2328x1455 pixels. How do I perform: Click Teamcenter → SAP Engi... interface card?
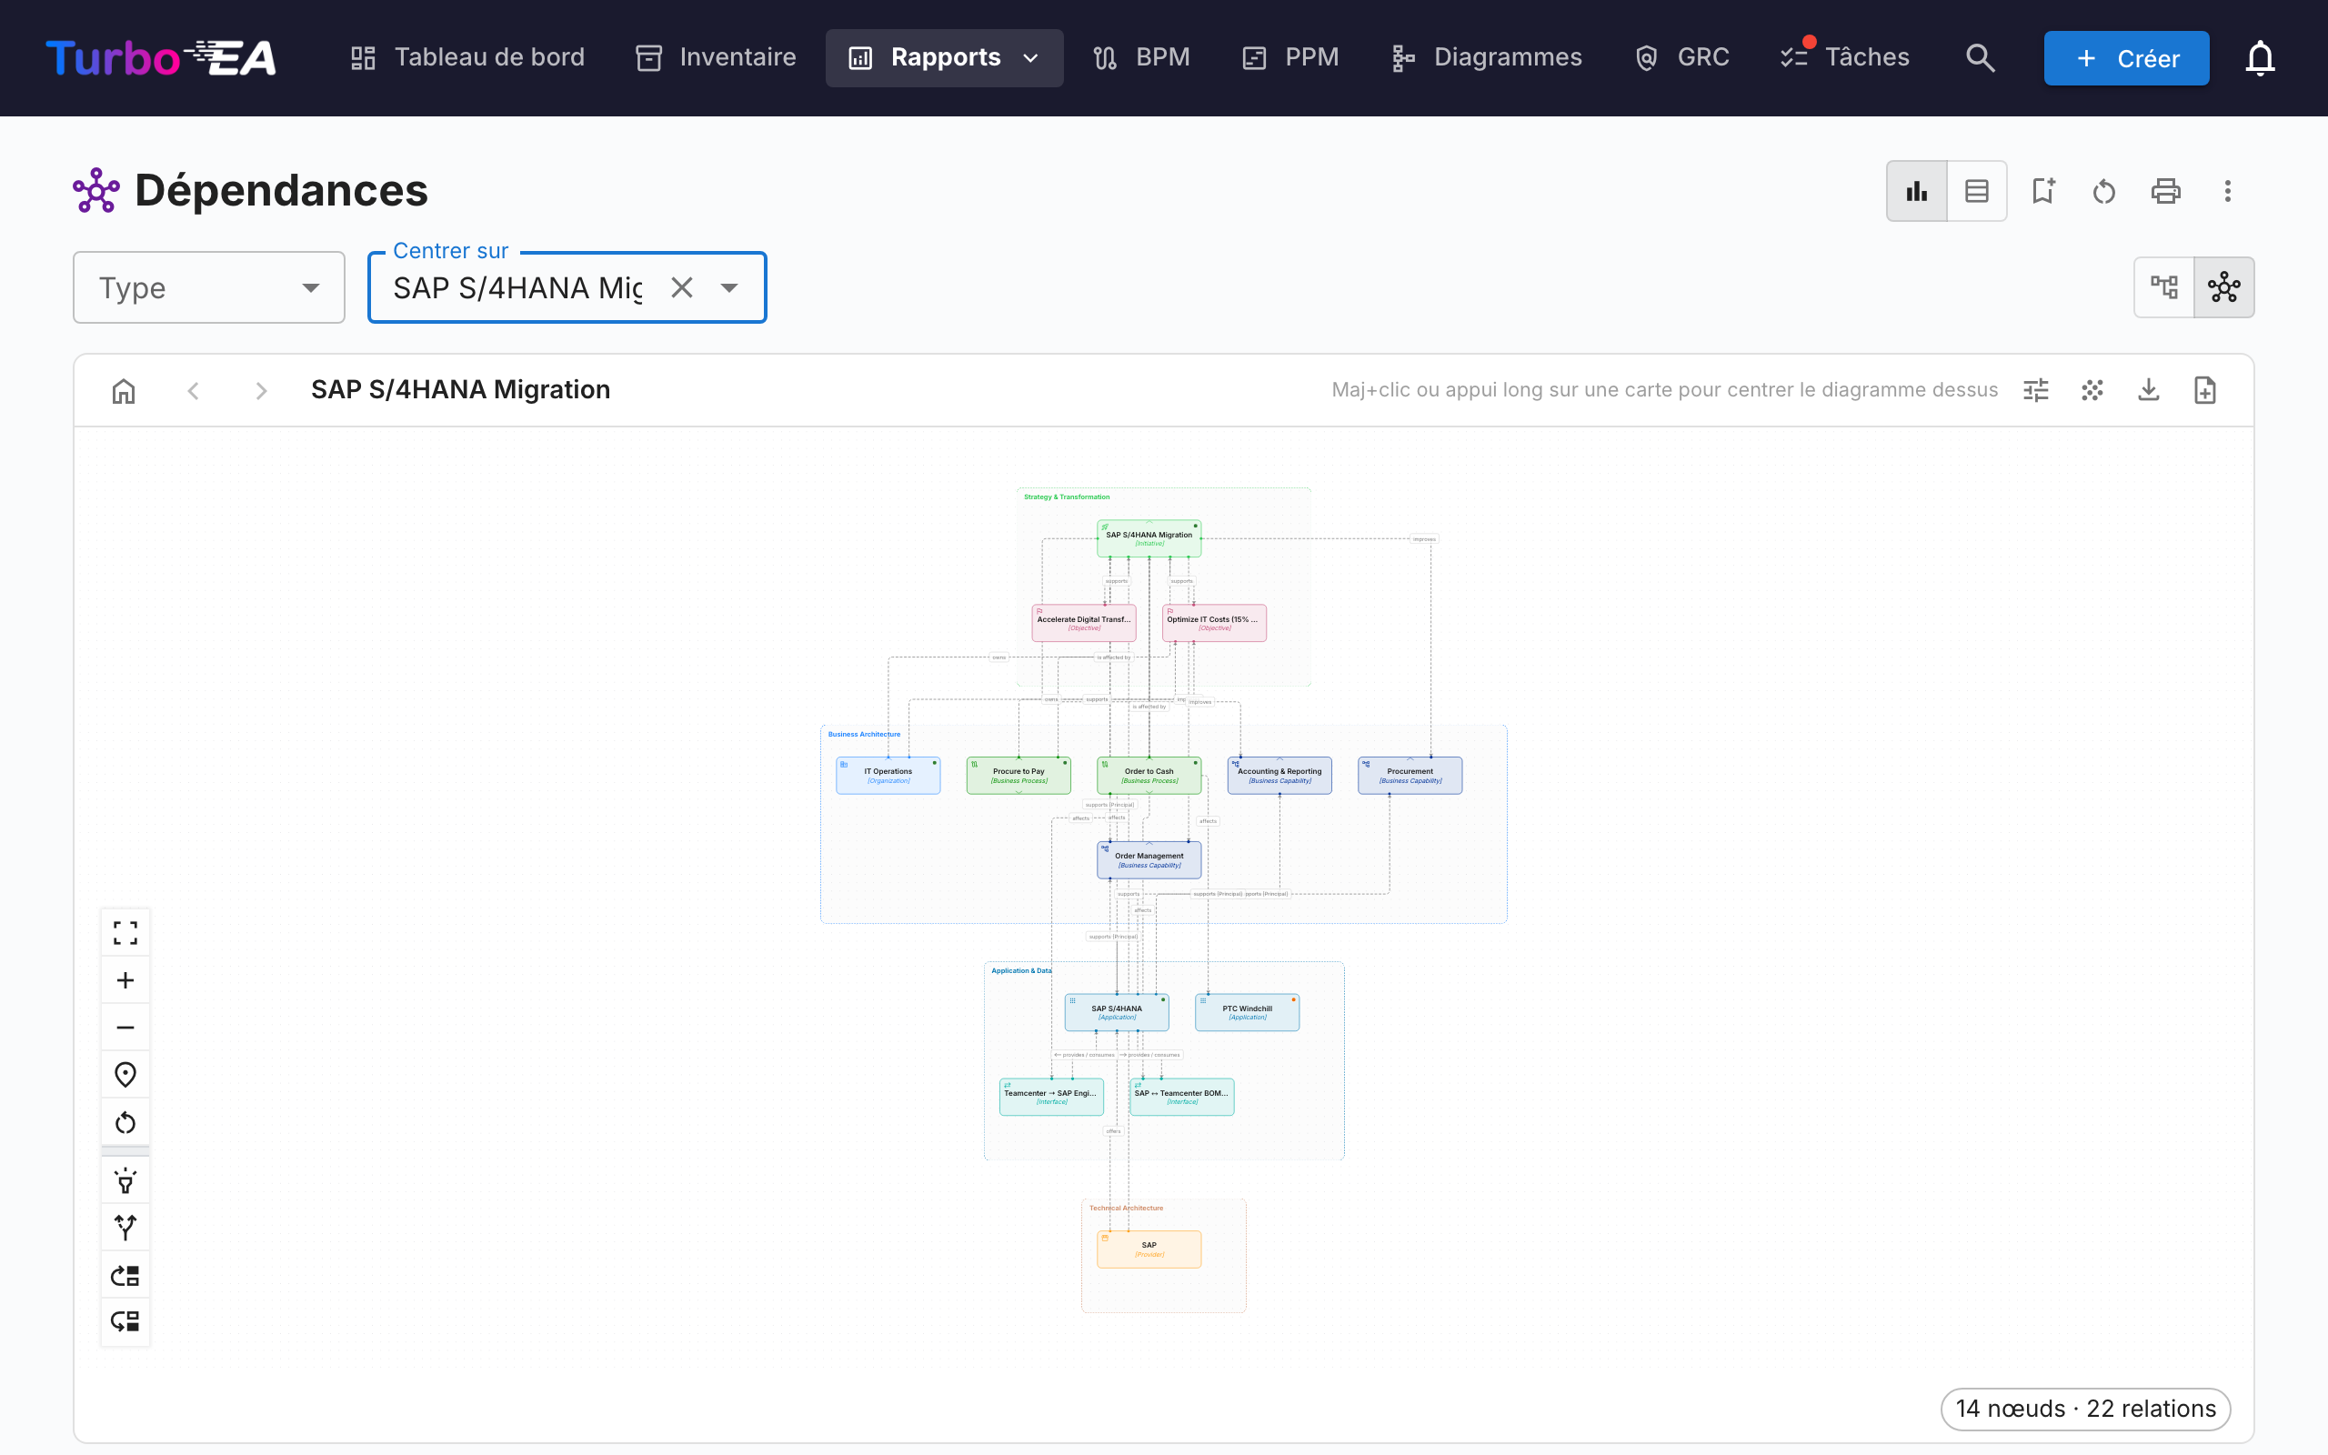coord(1051,1097)
